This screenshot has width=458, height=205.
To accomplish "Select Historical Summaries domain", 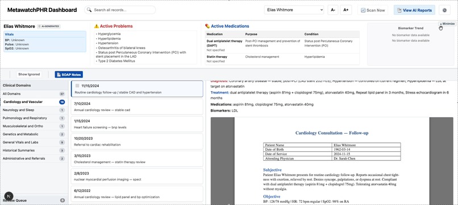I will [x=34, y=151].
